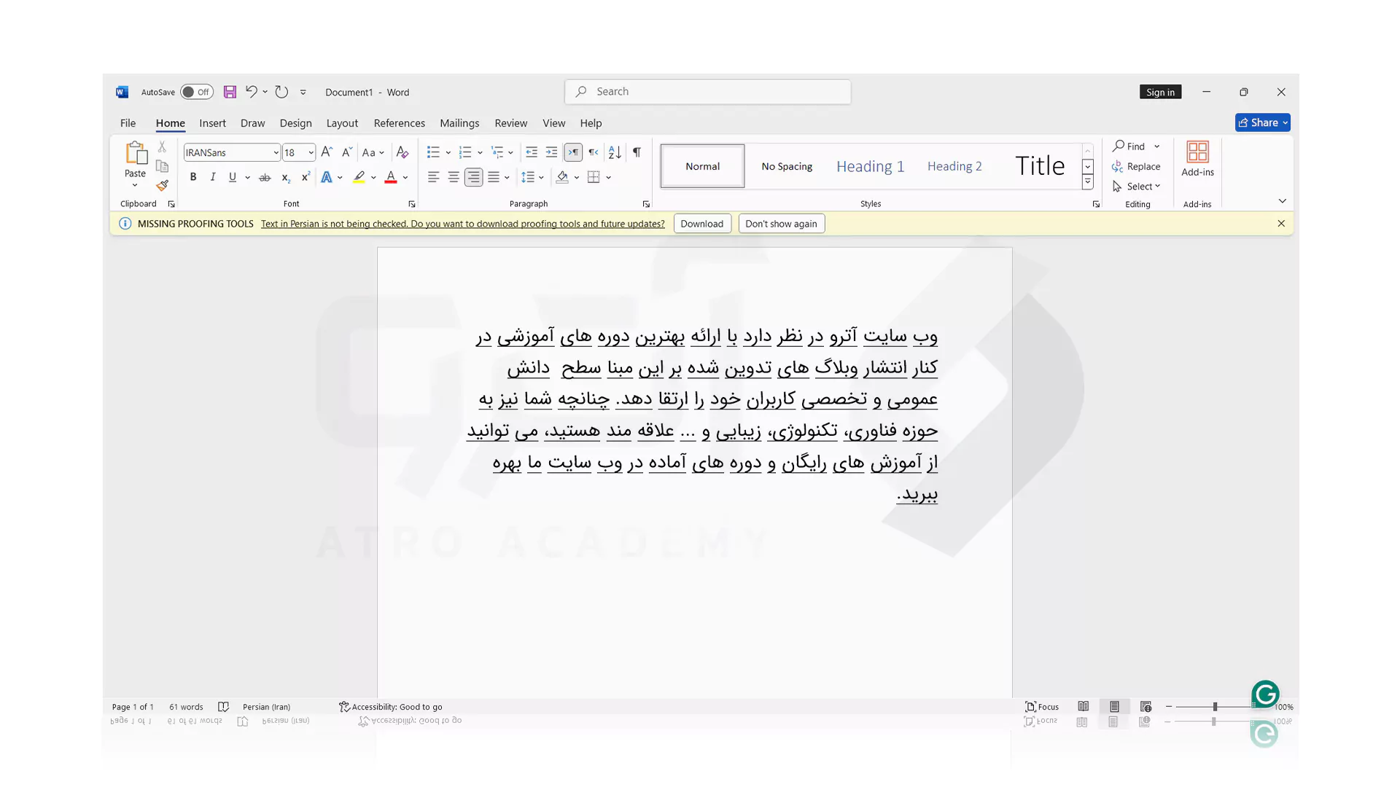Image resolution: width=1400 pixels, height=787 pixels.
Task: Click the Paste clipboard icon
Action: click(135, 152)
